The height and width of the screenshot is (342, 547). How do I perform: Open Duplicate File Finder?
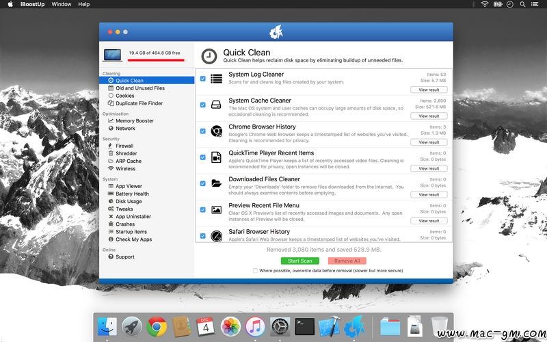click(x=135, y=103)
